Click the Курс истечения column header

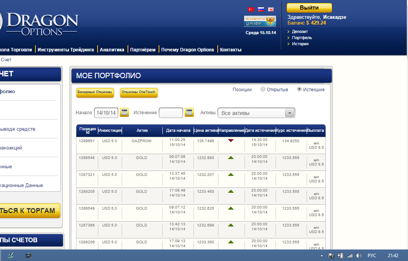click(x=291, y=130)
